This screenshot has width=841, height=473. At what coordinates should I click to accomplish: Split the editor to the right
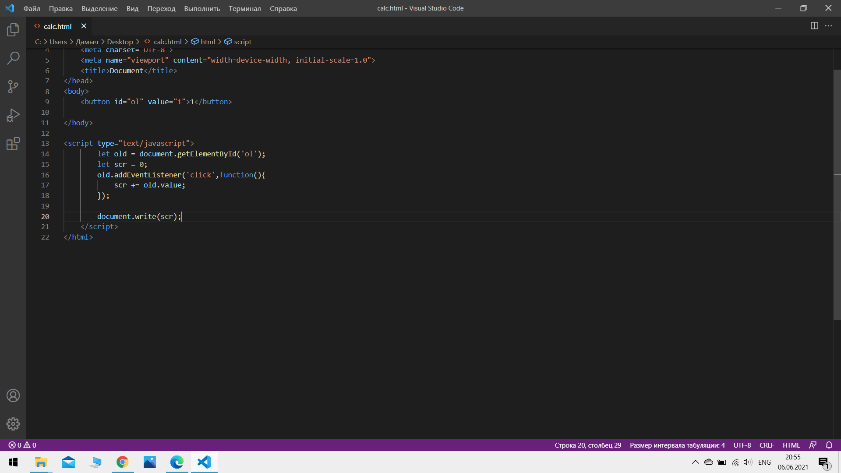[814, 26]
